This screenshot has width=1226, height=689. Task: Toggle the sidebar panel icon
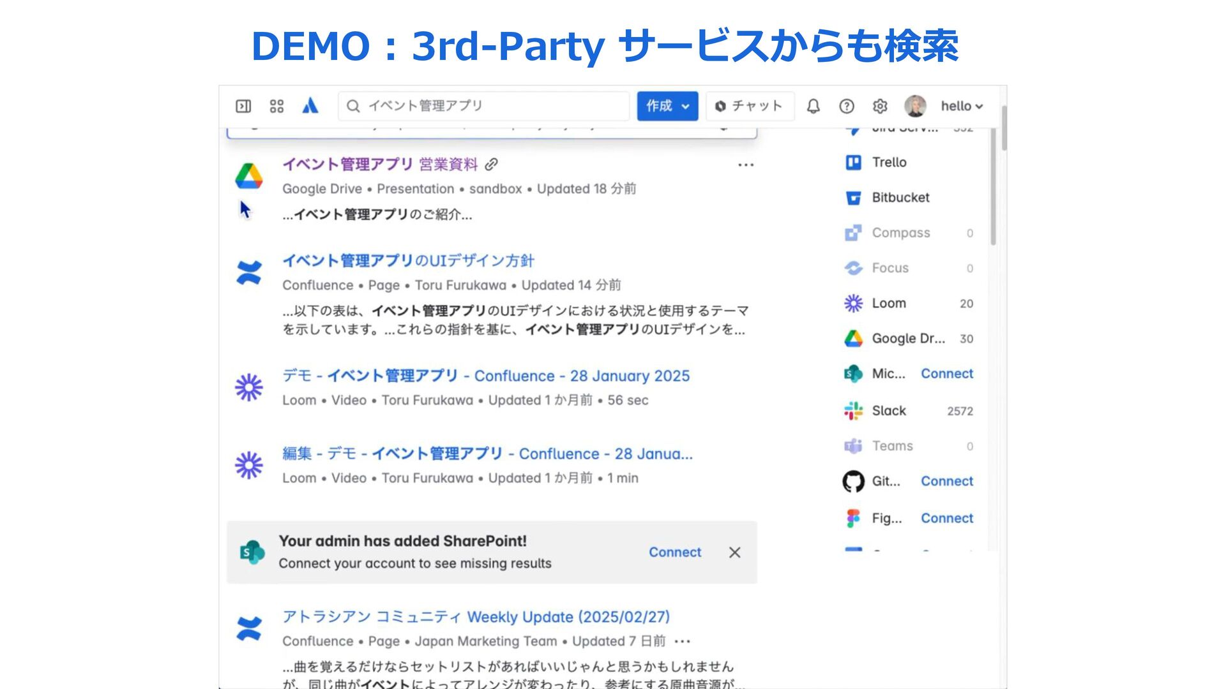(x=243, y=106)
